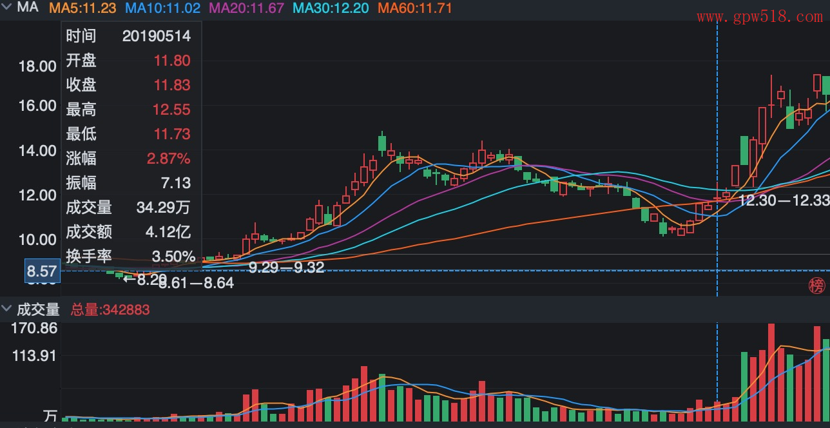Toggle the MA10:11.02 moving average label
Screen dimensions: 830x428
point(162,8)
